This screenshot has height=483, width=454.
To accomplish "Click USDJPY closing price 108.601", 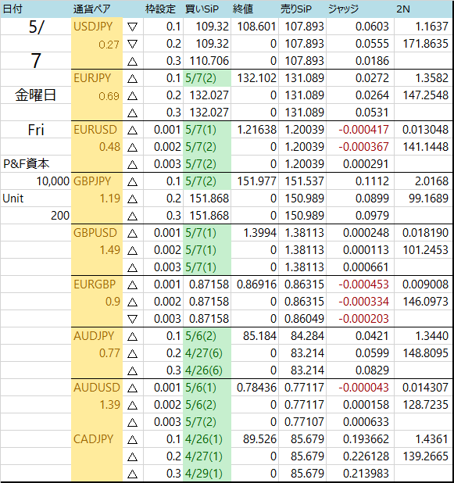I will (256, 27).
